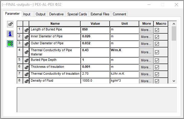Toggle Macro checkbox for Thickness of Insulation
Screen dimensions: 184x119
click(157, 67)
